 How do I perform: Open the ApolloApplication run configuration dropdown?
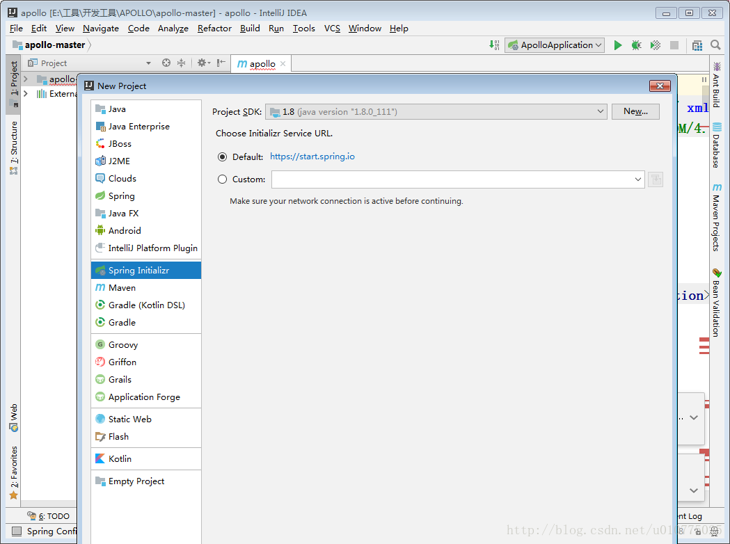coord(555,45)
